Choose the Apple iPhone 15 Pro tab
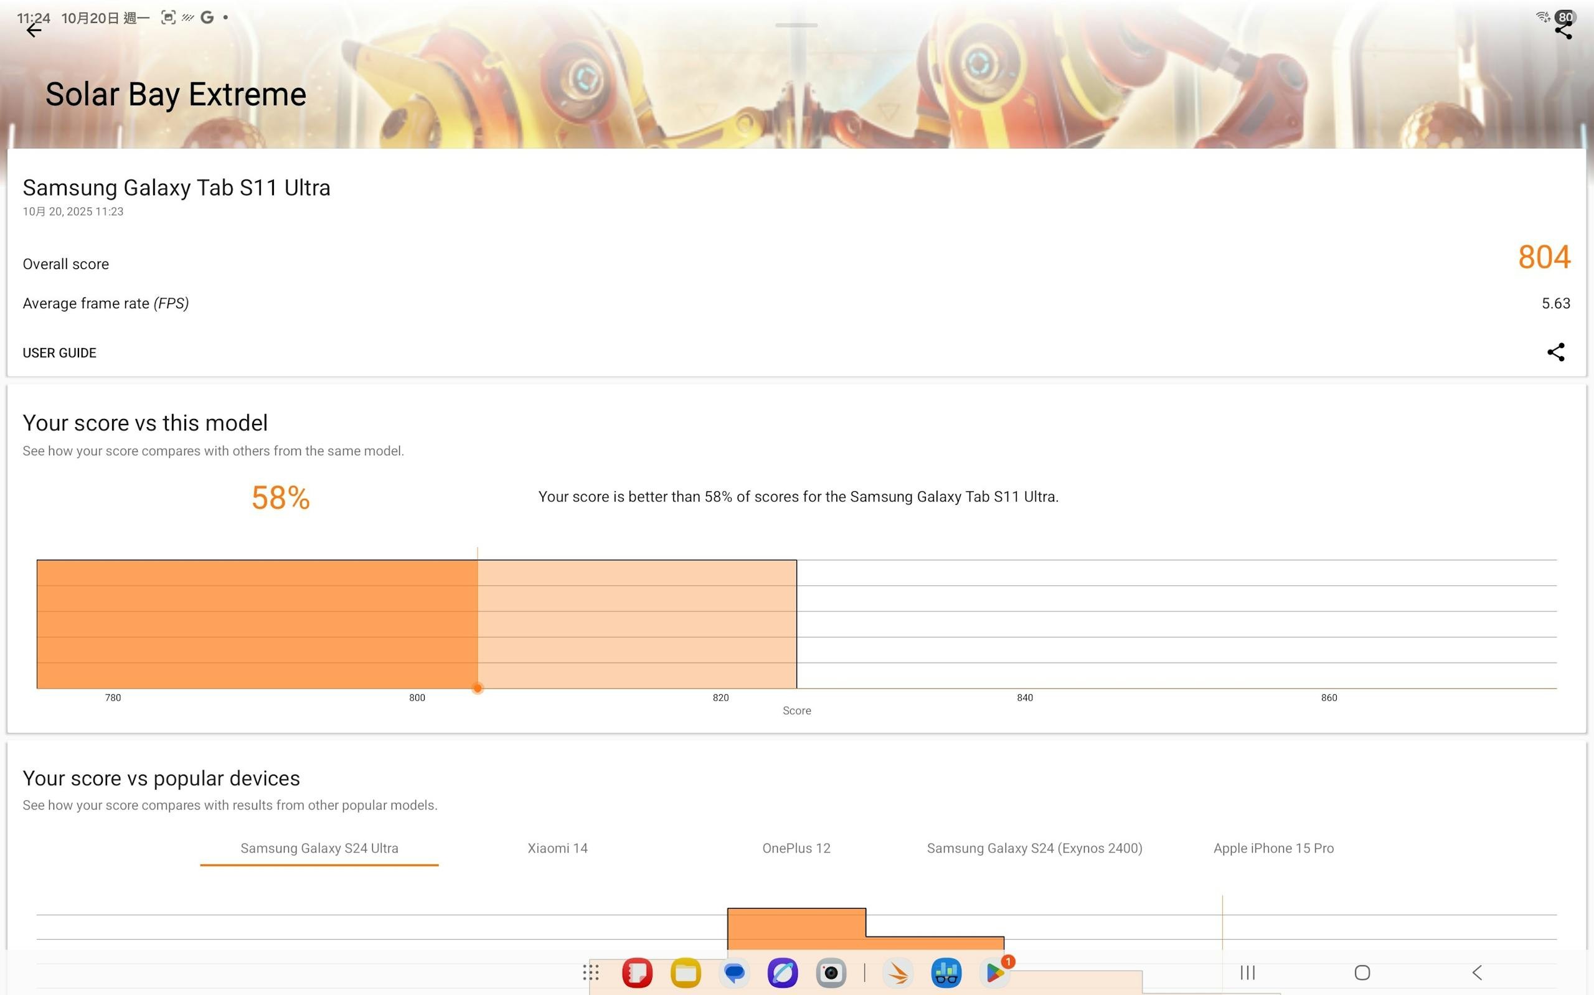The image size is (1594, 995). click(1273, 848)
